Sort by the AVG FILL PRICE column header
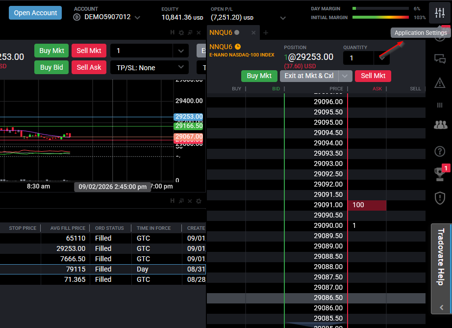Image resolution: width=452 pixels, height=328 pixels. click(x=68, y=228)
